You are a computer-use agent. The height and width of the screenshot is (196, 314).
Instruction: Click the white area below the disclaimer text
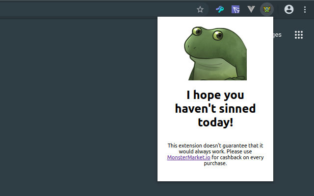tap(215, 173)
